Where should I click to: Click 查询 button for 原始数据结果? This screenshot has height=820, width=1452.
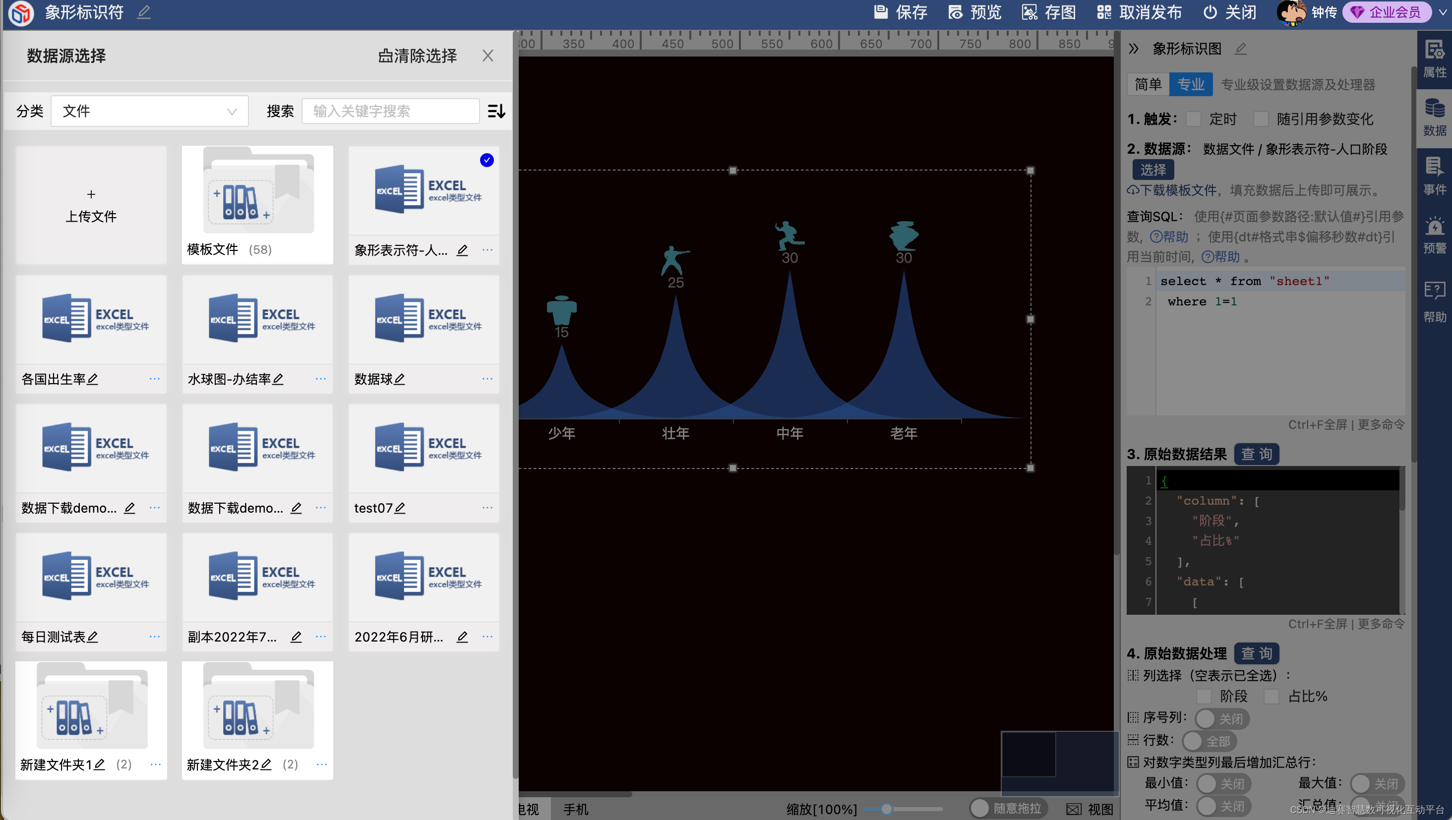point(1257,454)
